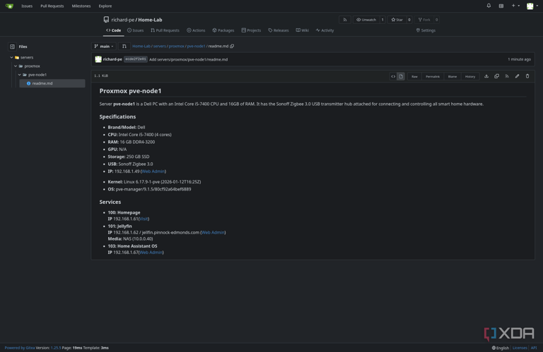Open richard-pe owner link in title
The width and height of the screenshot is (543, 352).
click(x=122, y=20)
